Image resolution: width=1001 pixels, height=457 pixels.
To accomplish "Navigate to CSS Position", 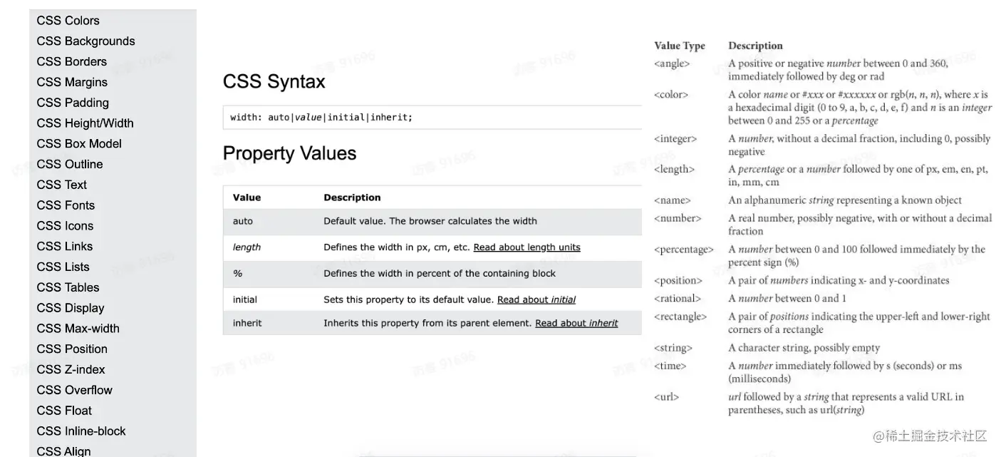I will (x=72, y=349).
